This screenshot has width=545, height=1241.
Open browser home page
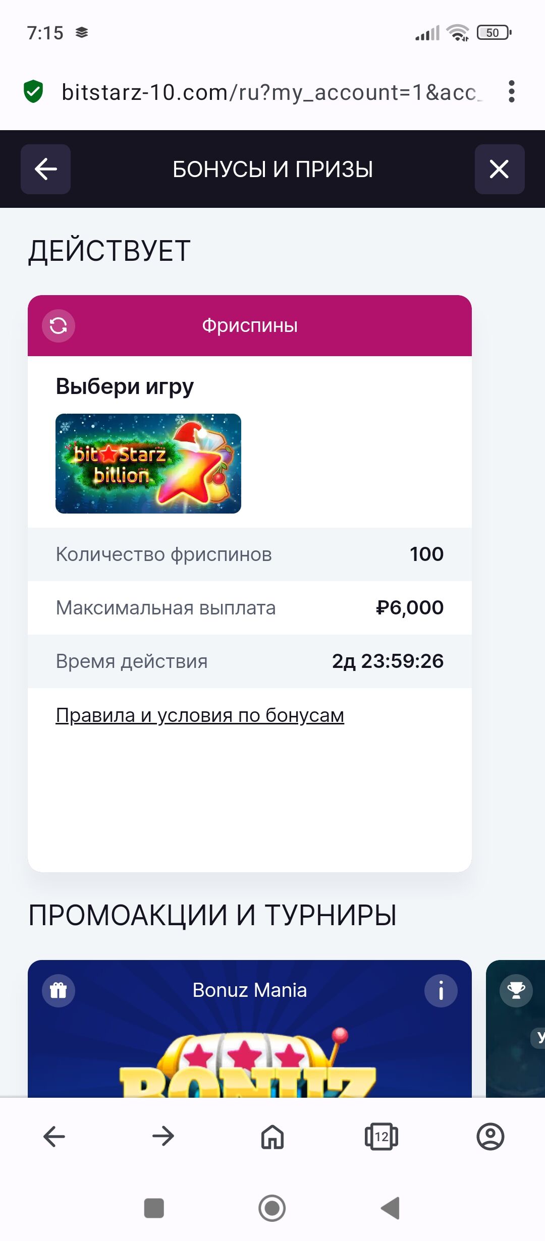coord(272,1137)
